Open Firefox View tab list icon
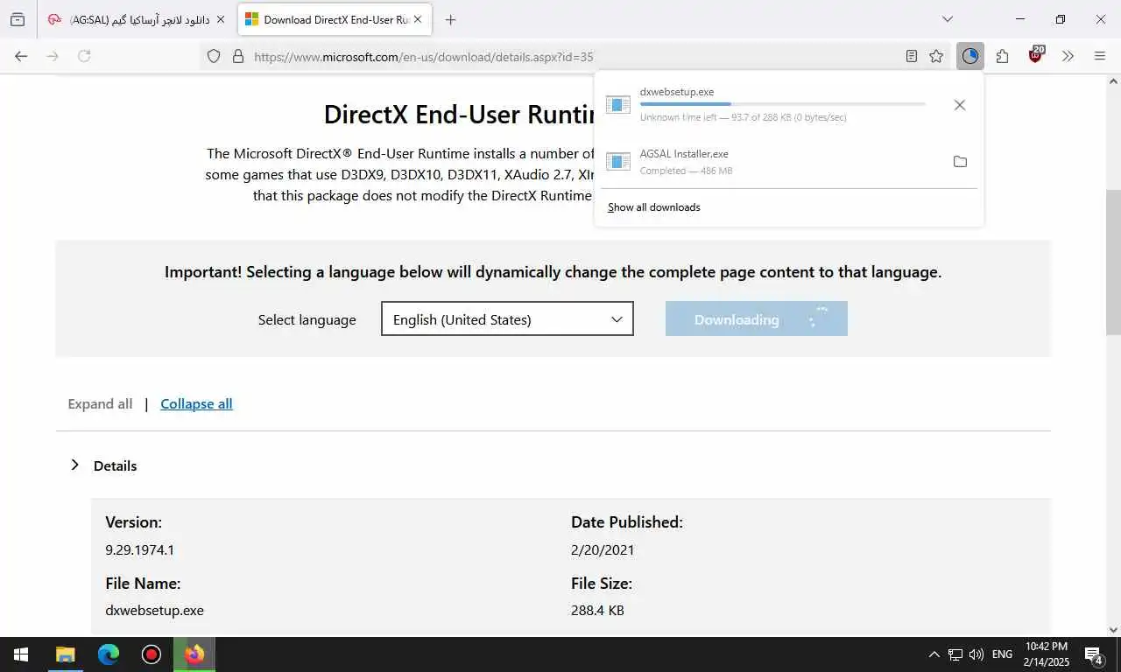Image resolution: width=1121 pixels, height=672 pixels. pos(18,19)
